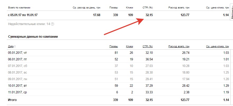The height and width of the screenshot is (106, 233).
Task: Select the 10.01.2017, вт row date
Action: pos(17,85)
